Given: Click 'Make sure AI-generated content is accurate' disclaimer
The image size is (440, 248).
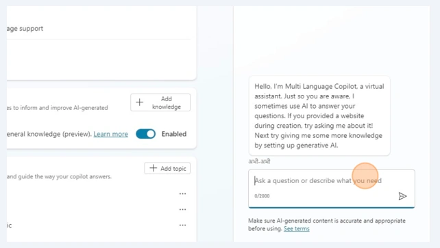Looking at the screenshot, I should [327, 225].
